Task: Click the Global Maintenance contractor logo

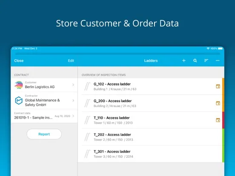Action: tap(19, 100)
